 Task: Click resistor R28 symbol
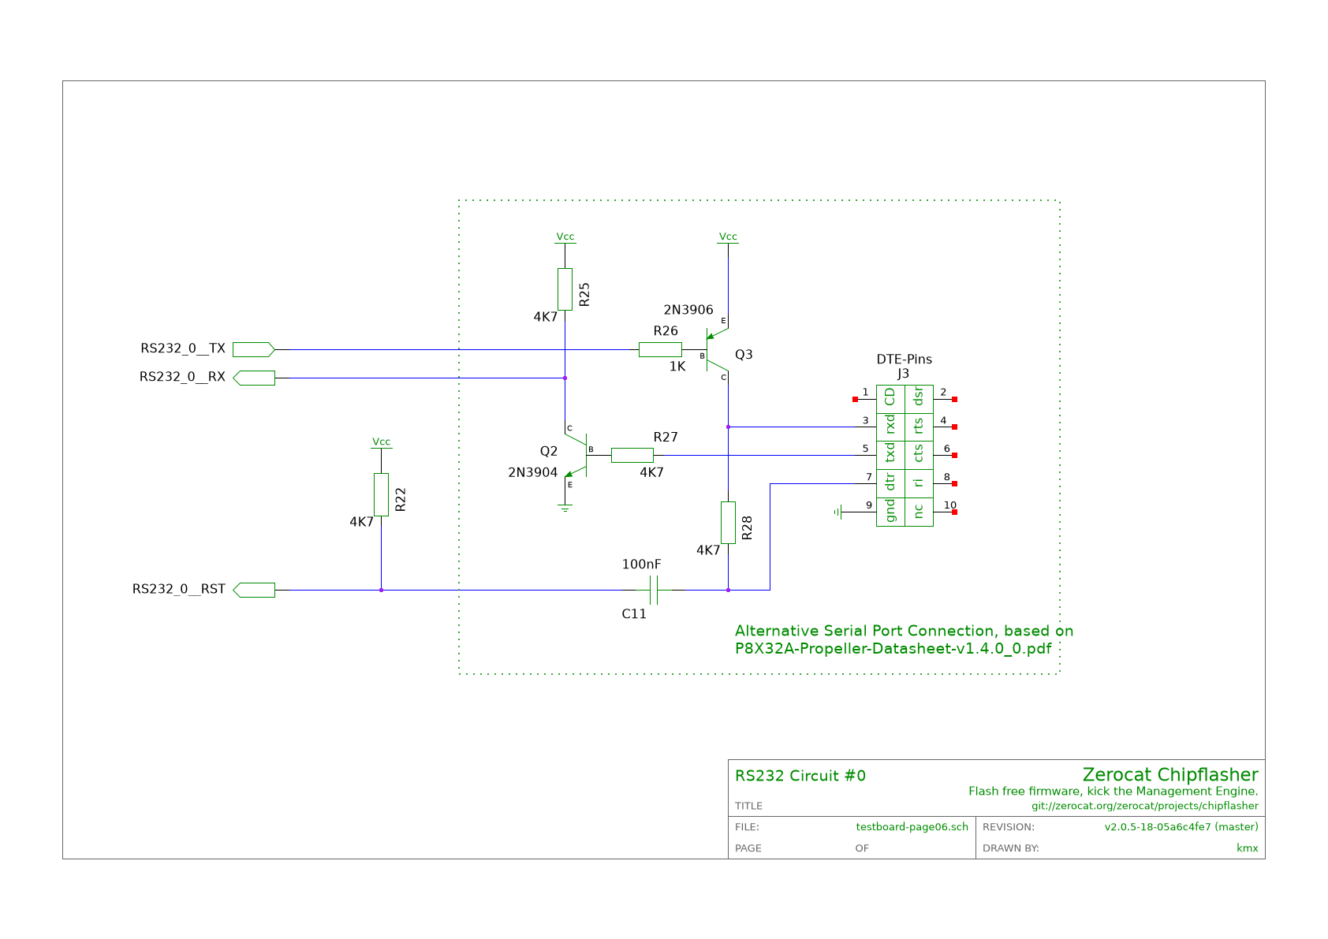tap(728, 522)
